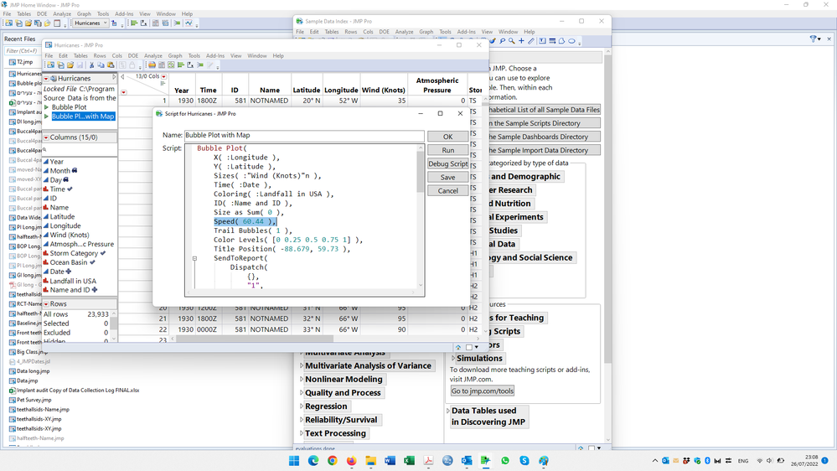Select the oval shape tool in Sample Data Index

571,40
